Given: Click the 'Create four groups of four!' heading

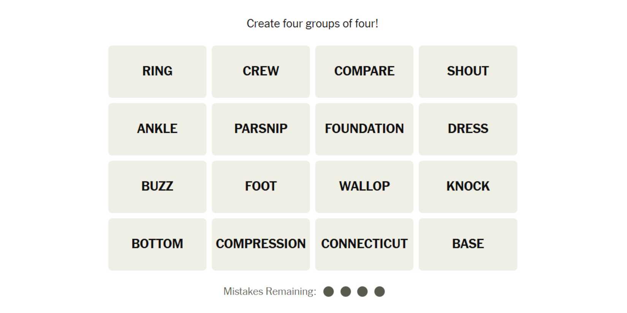Looking at the screenshot, I should 312,24.
